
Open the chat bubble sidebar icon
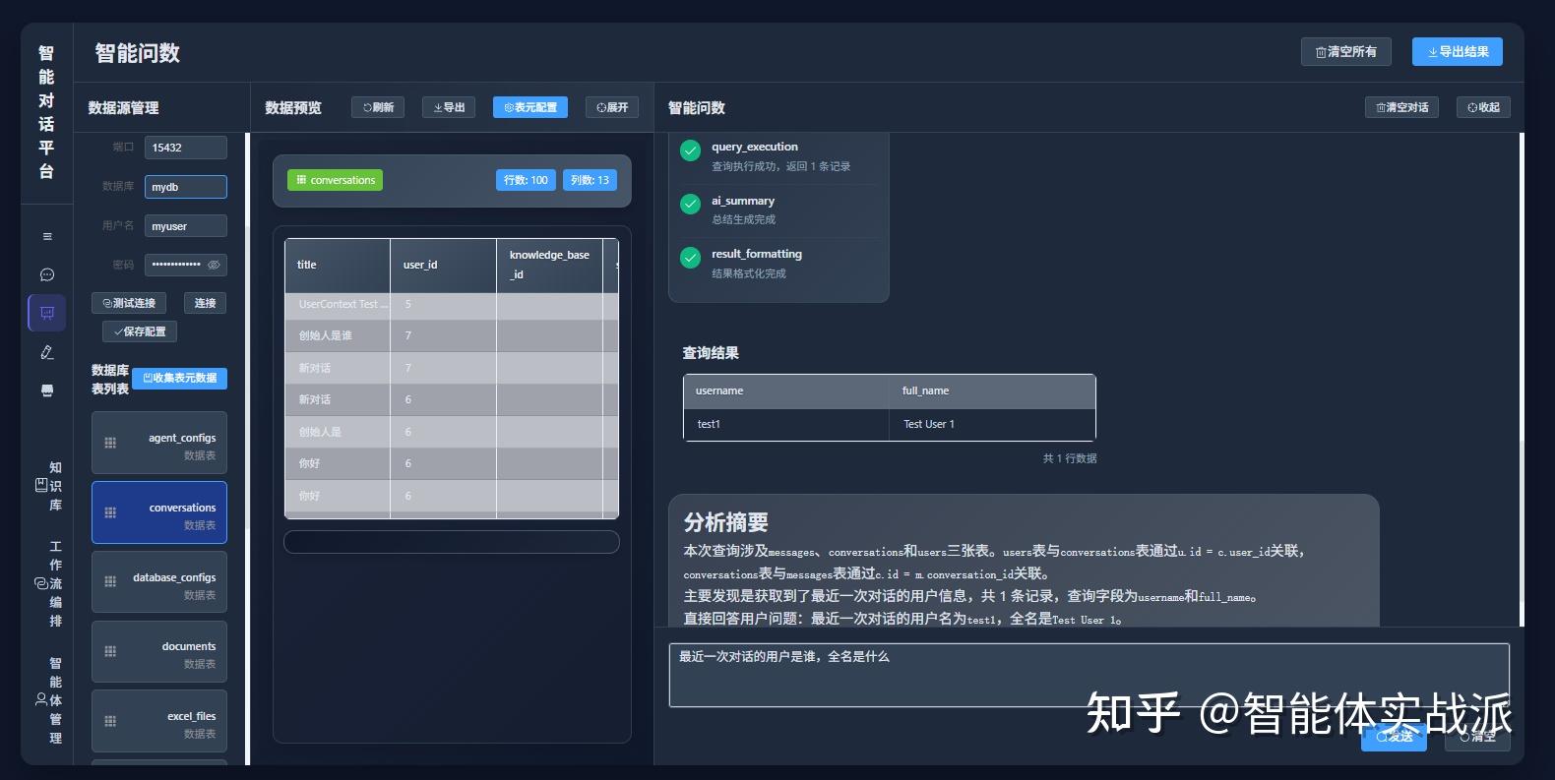click(x=47, y=274)
